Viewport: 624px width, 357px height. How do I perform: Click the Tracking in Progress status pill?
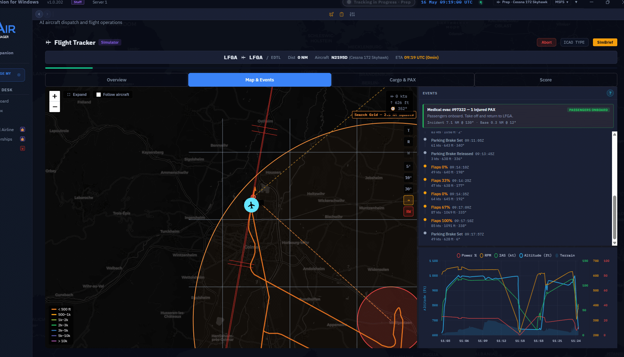tap(378, 2)
